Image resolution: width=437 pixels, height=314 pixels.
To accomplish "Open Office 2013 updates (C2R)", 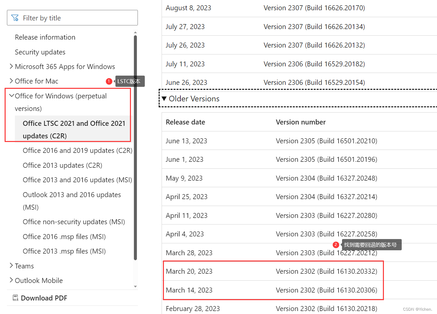I will click(62, 165).
